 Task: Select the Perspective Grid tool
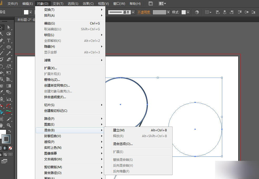click(9, 79)
